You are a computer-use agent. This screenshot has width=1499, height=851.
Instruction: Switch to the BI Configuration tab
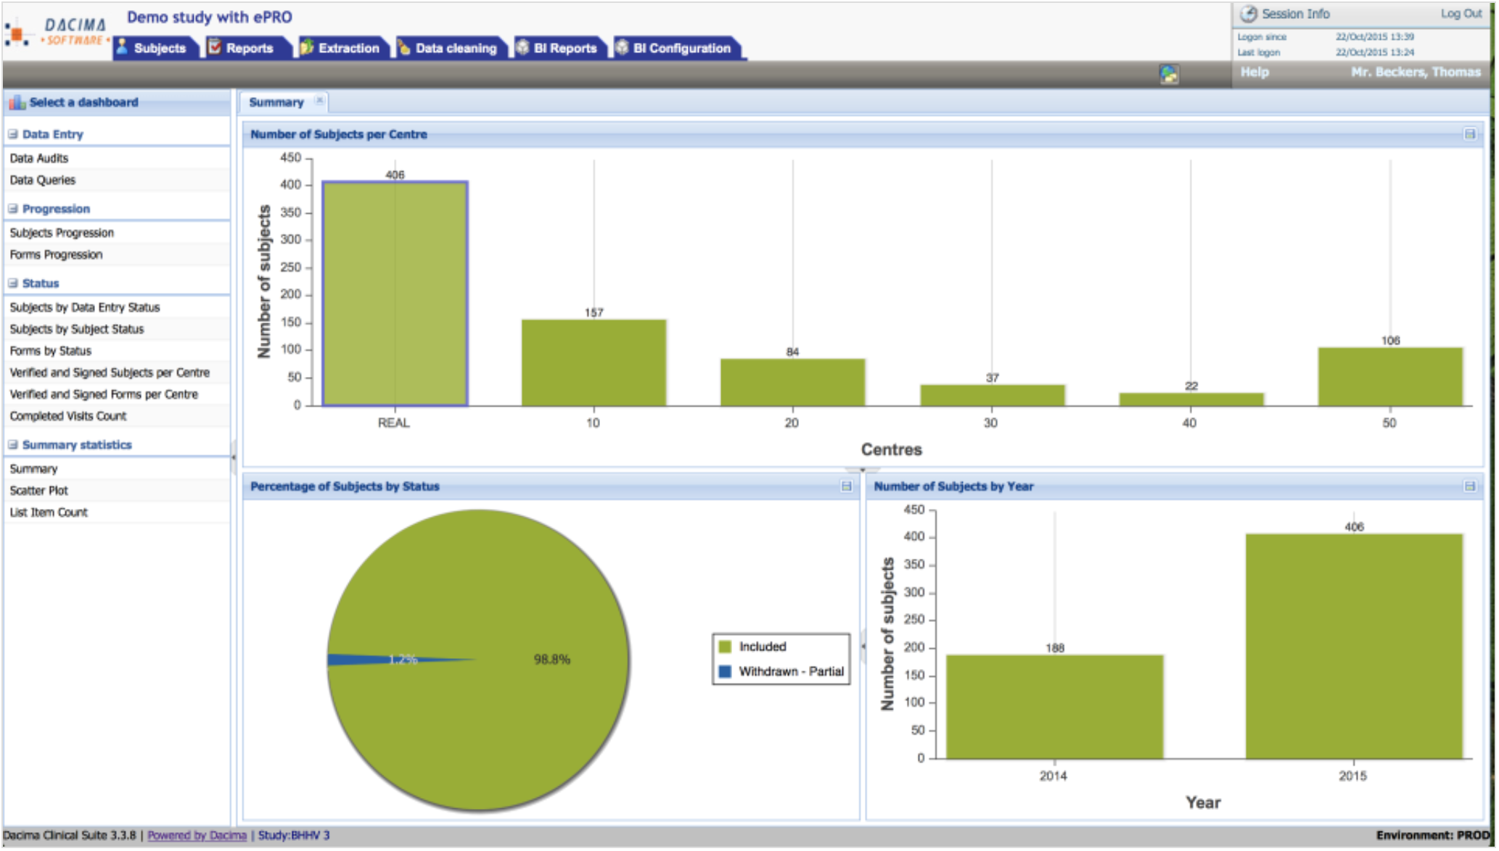point(681,49)
